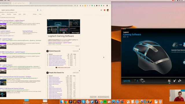Screen dimensions: 185x104
Task: Open Settings in Google search bar
Action: point(35,14)
